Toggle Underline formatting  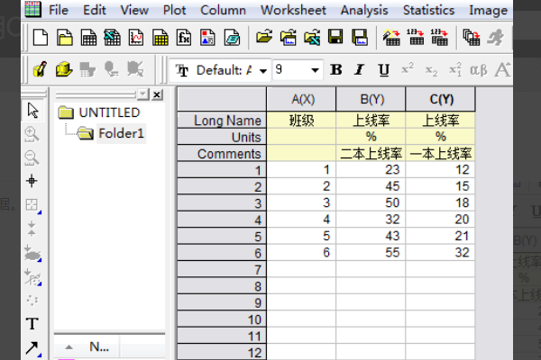coord(384,70)
